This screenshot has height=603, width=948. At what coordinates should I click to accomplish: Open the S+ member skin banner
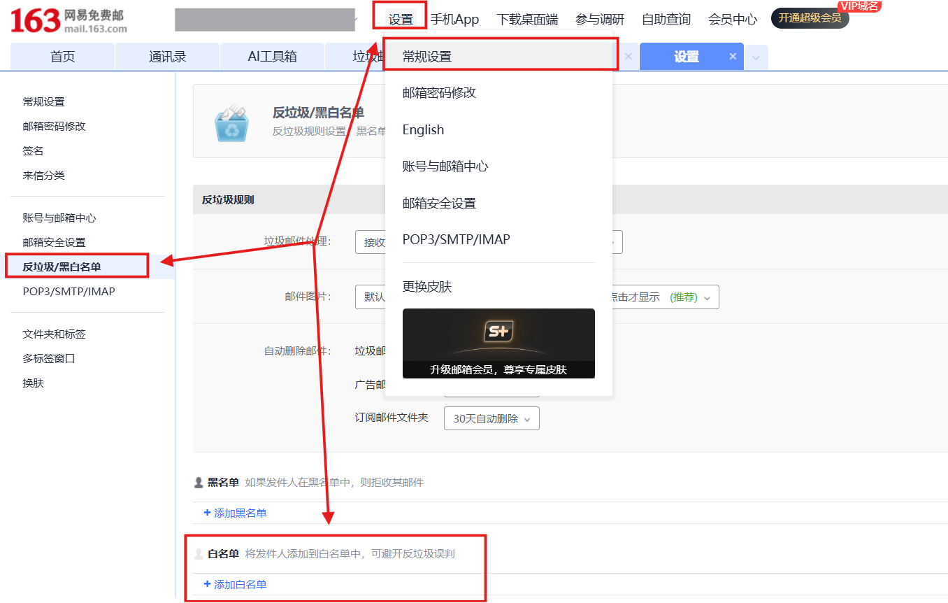[498, 343]
